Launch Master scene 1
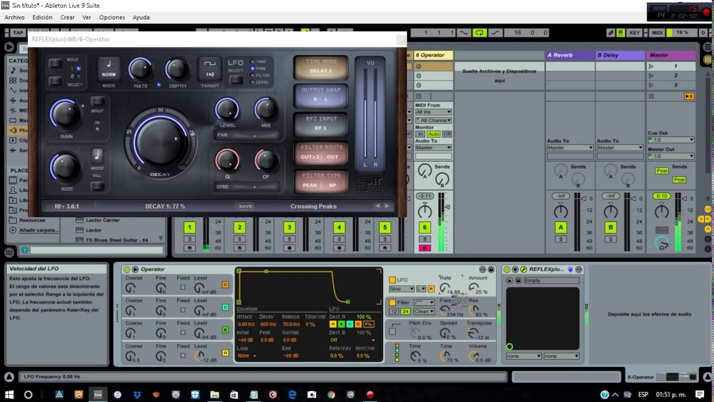Viewport: 714px width, 402px height. (651, 66)
